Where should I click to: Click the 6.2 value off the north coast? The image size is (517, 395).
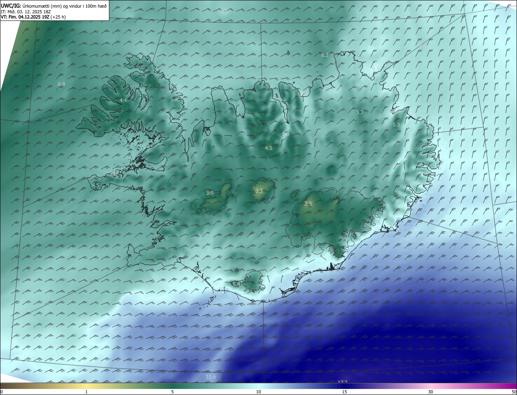(x=325, y=55)
